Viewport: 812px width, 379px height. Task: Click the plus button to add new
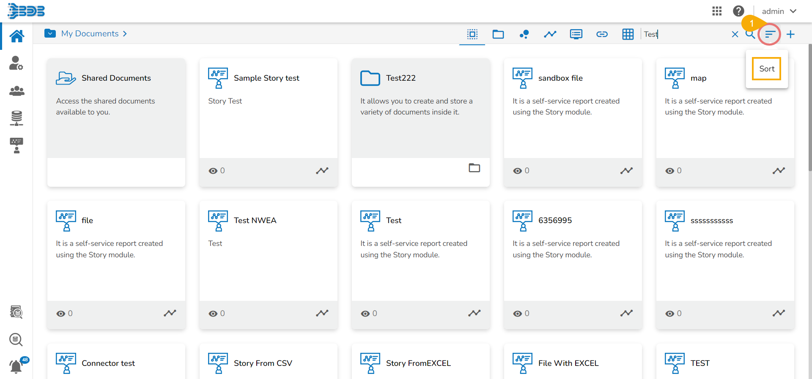(x=790, y=34)
